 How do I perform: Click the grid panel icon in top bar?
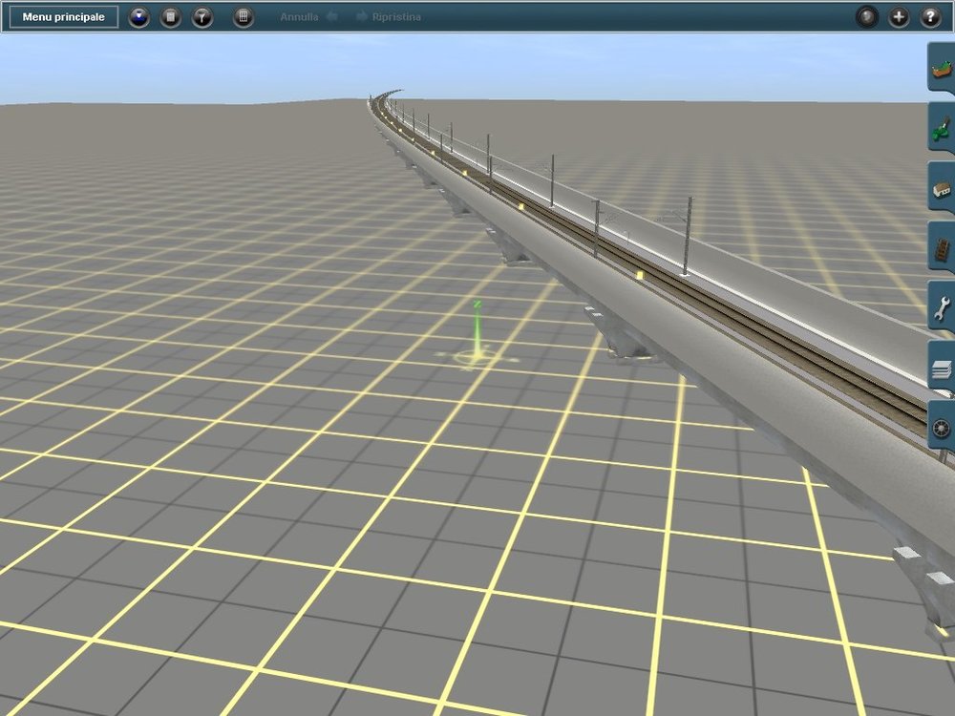243,17
